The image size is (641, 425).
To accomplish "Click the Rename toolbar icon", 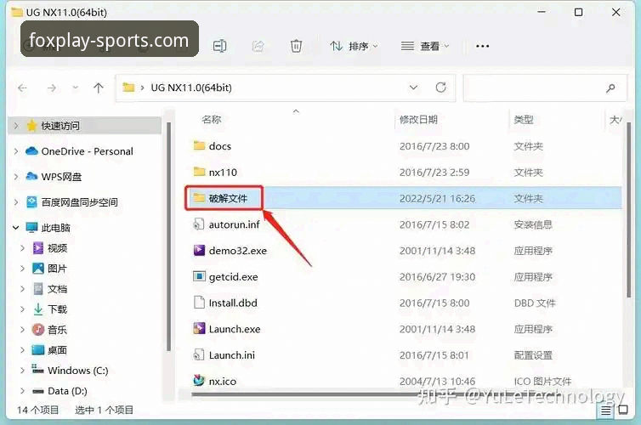I will pos(219,46).
